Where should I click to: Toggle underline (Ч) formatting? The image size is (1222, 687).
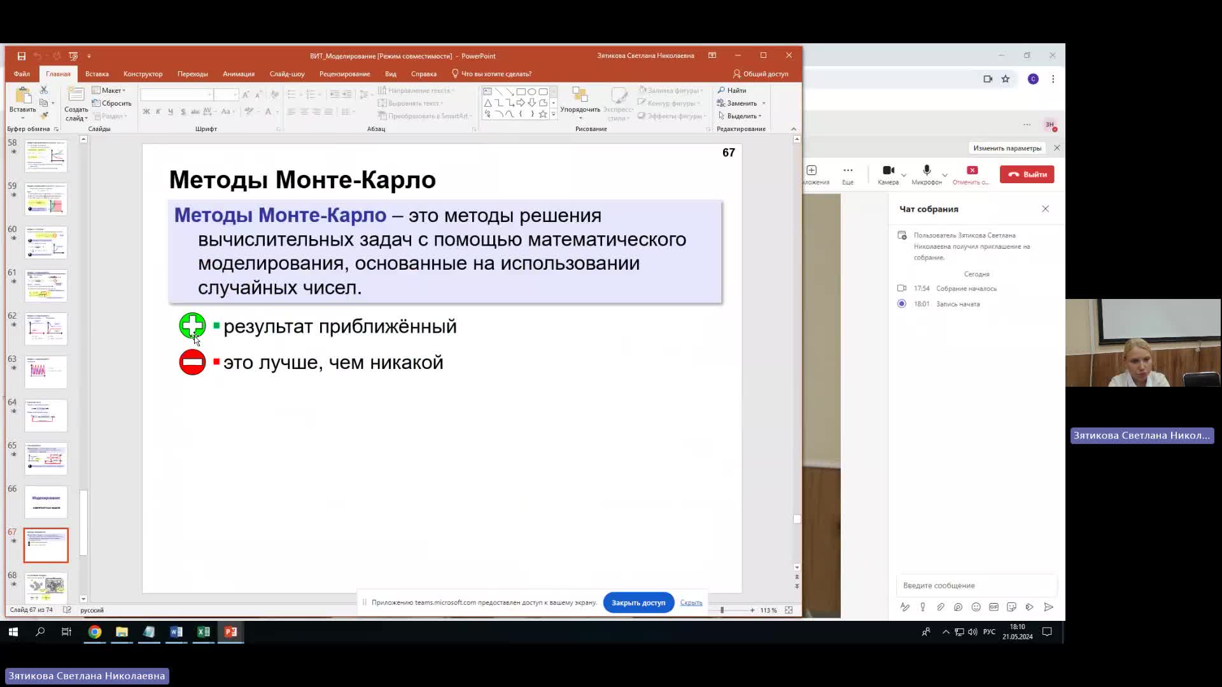[171, 111]
